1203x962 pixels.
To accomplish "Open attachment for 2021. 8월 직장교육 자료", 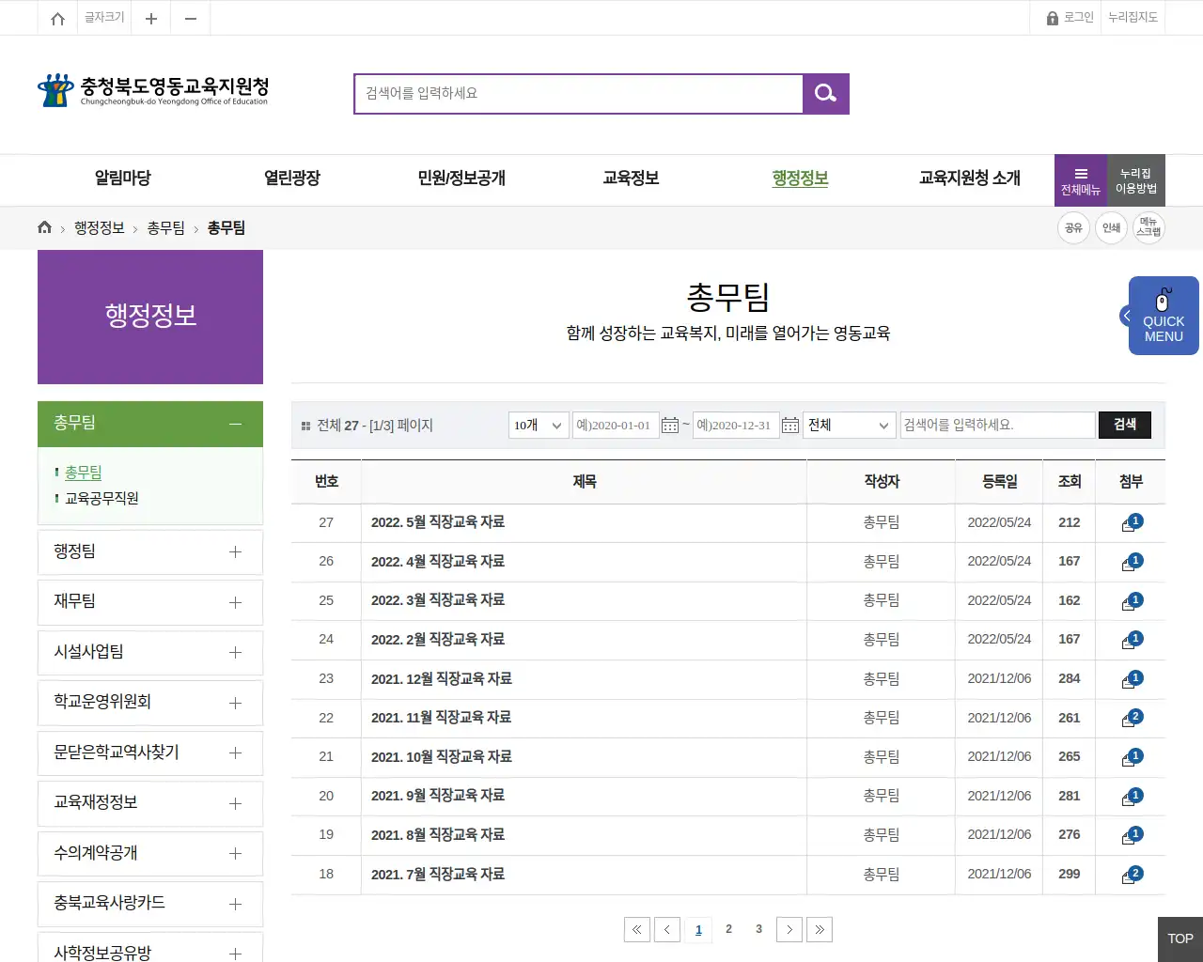I will [1132, 835].
